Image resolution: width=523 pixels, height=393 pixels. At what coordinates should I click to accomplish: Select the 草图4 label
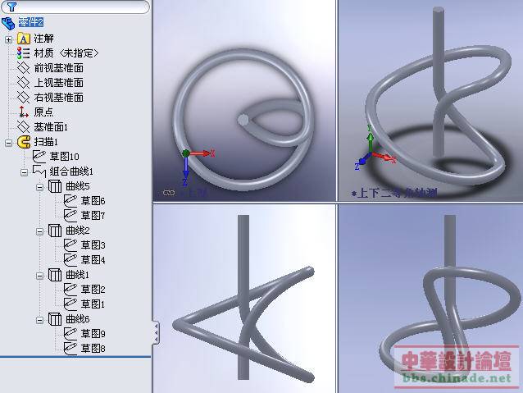pos(93,260)
